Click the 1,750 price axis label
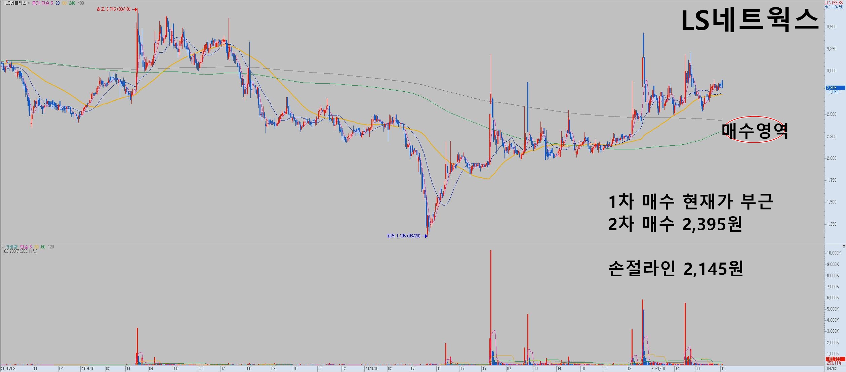 tap(832, 180)
